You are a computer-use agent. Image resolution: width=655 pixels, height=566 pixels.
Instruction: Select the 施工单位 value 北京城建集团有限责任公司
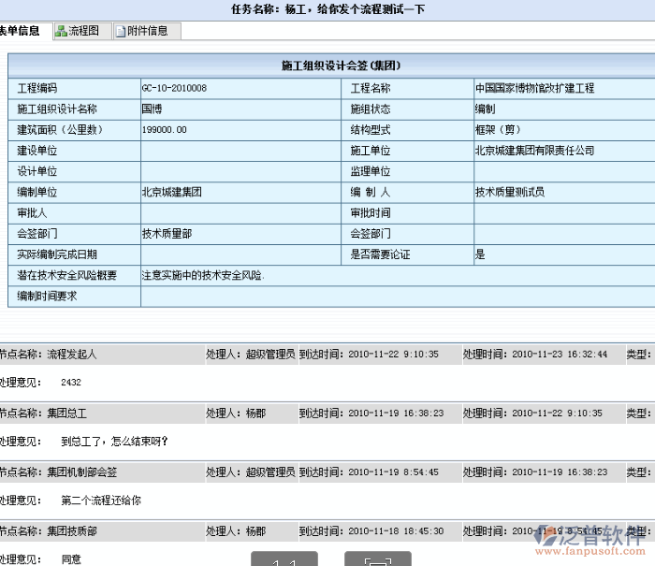534,151
